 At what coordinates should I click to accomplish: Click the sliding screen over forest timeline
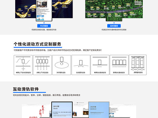(x=114, y=10)
